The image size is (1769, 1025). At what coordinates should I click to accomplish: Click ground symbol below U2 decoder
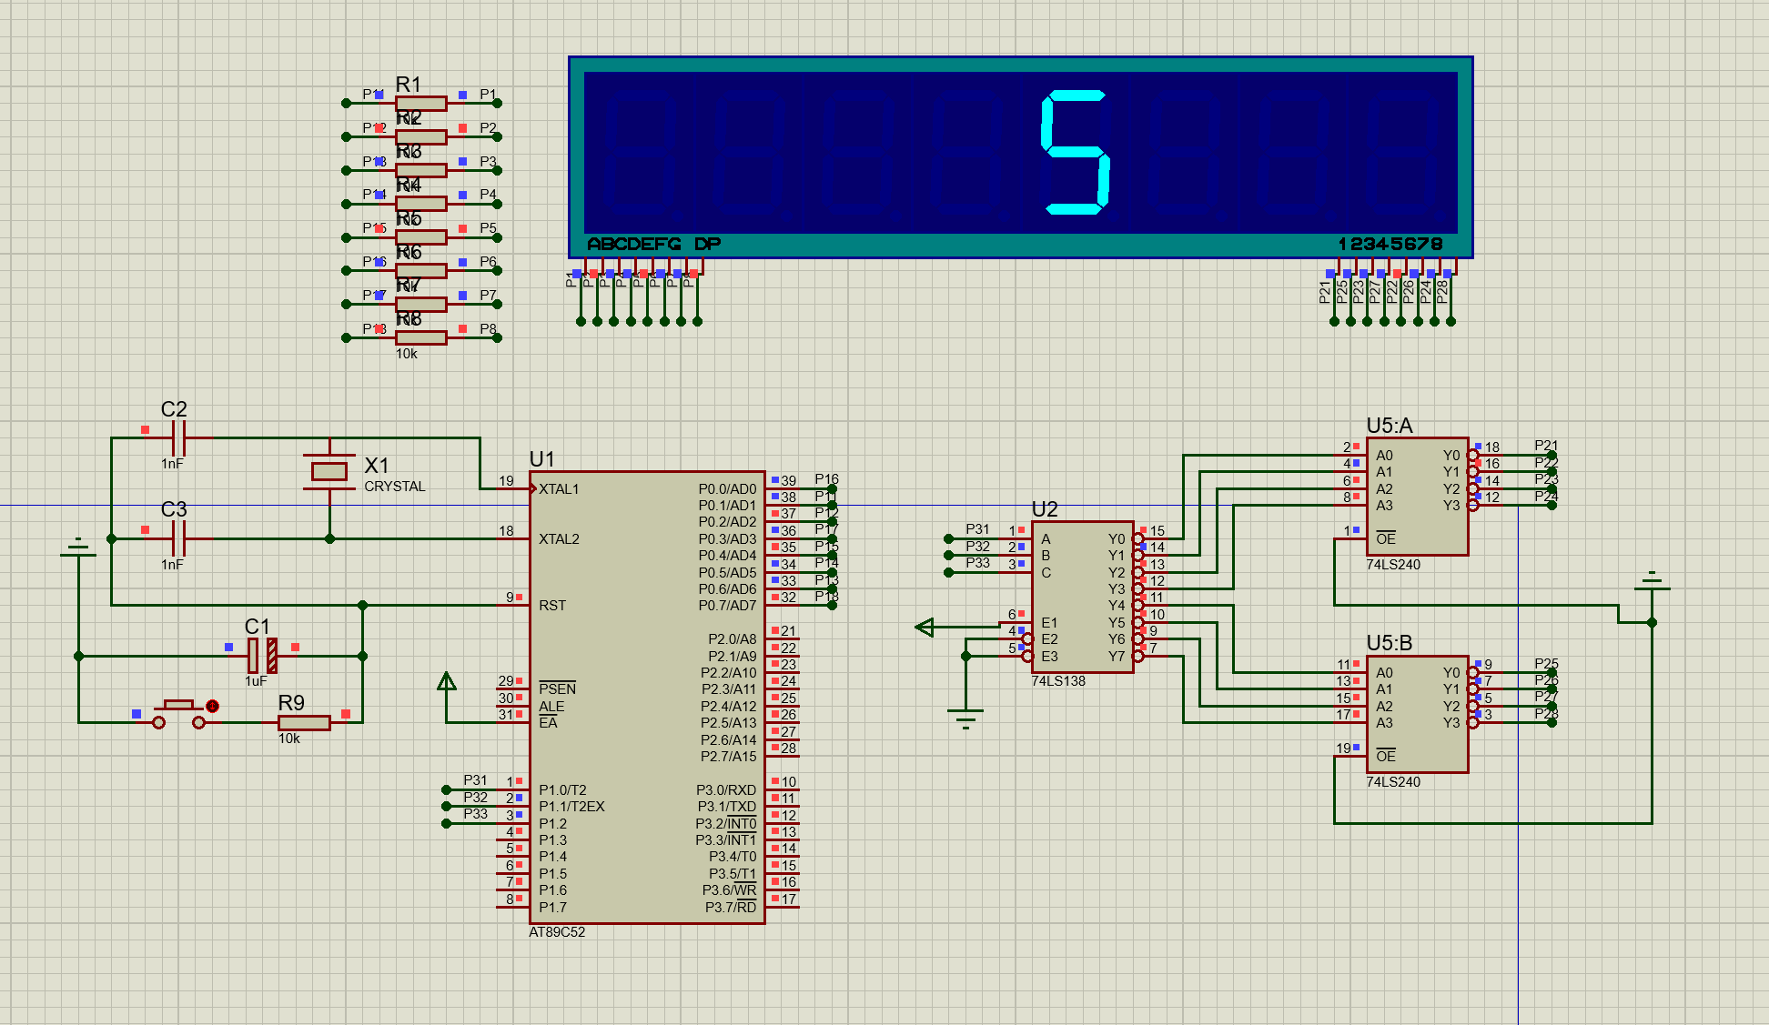tap(965, 719)
